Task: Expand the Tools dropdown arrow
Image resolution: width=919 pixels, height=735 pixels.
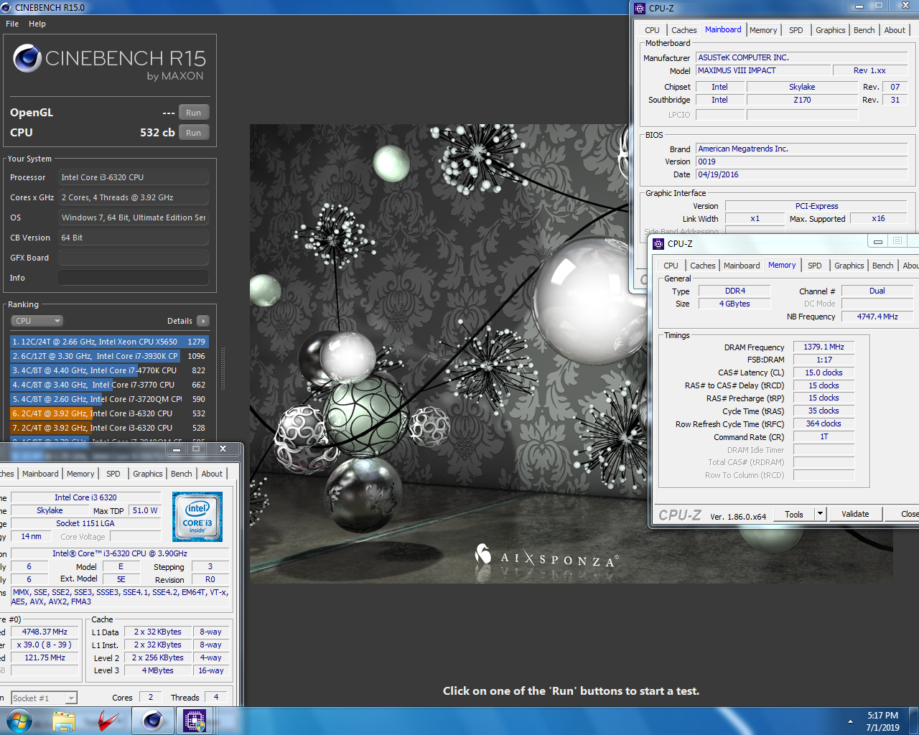Action: [821, 514]
